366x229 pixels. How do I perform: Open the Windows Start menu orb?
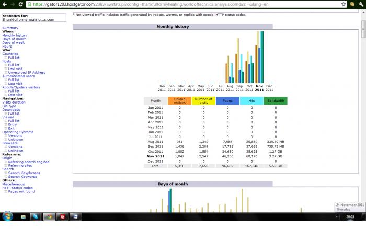[7, 216]
